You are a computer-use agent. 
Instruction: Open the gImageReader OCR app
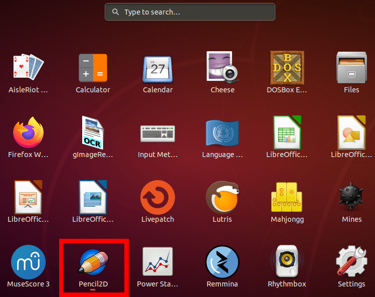tap(93, 132)
